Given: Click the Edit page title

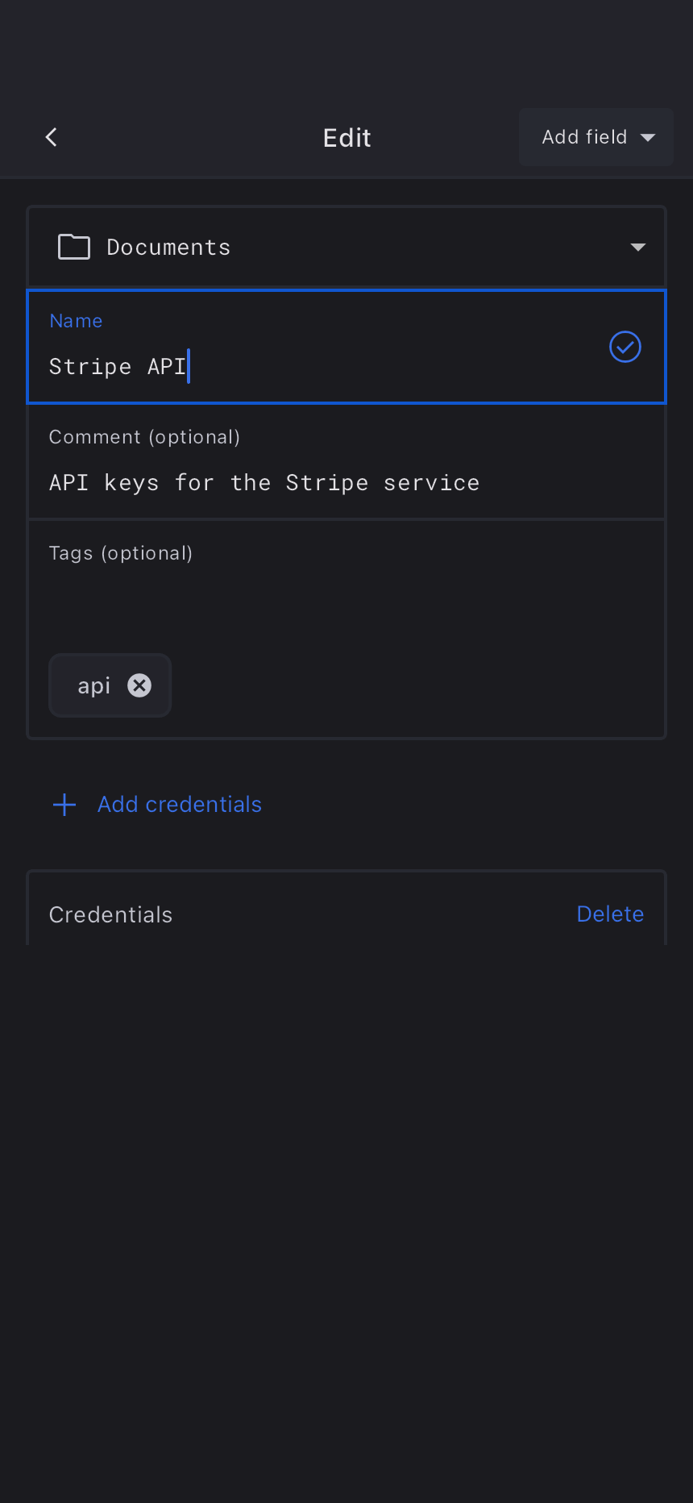Looking at the screenshot, I should 346,138.
